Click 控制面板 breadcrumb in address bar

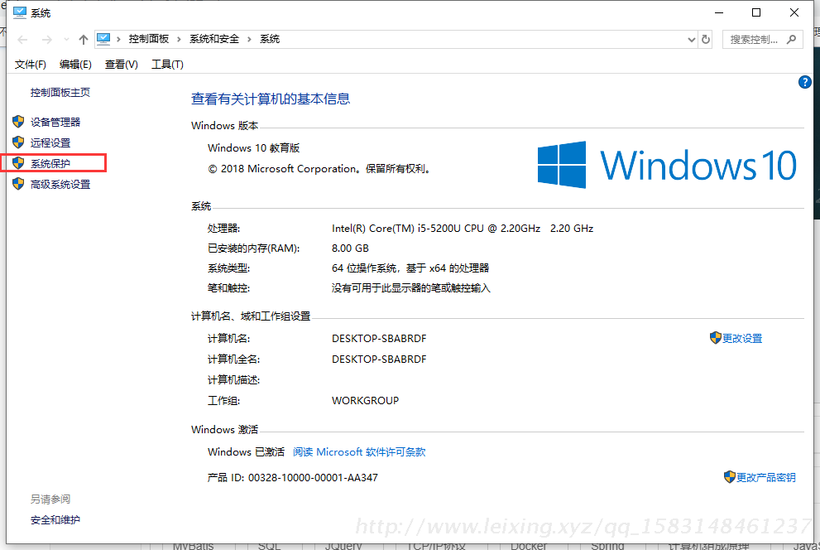148,39
